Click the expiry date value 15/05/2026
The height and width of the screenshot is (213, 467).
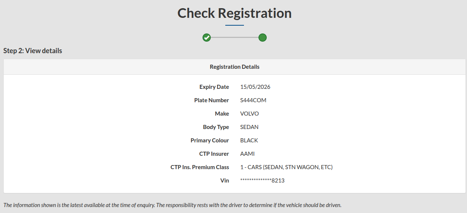click(x=255, y=87)
